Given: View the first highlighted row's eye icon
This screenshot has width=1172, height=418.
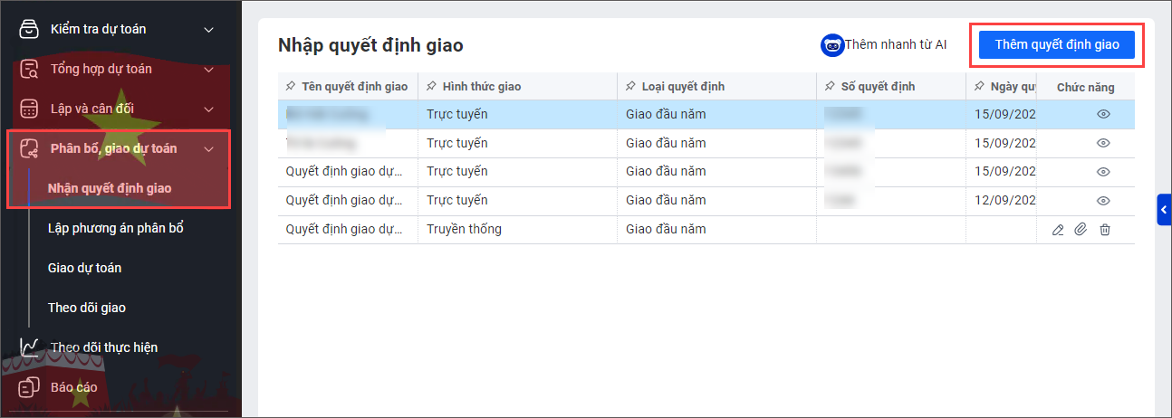Looking at the screenshot, I should coord(1103,114).
